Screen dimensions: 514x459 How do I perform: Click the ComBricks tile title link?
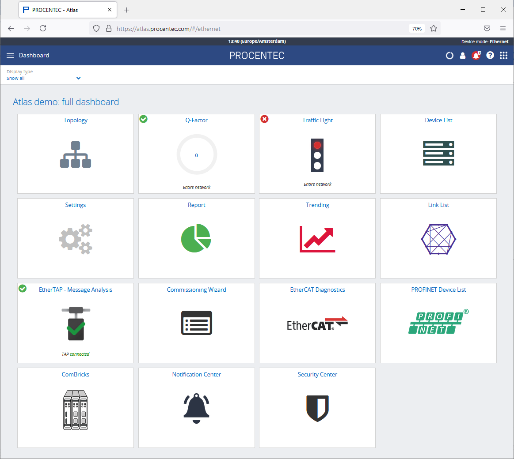click(x=76, y=375)
